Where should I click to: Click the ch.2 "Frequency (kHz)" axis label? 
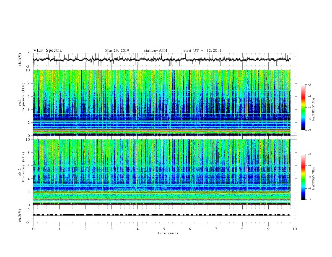(x=23, y=167)
